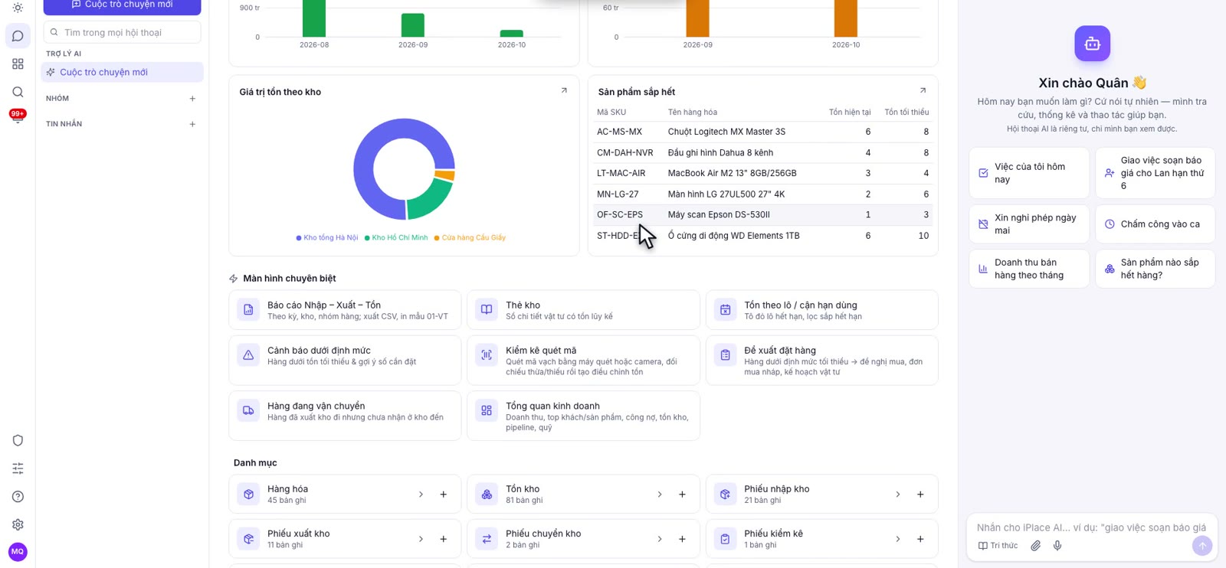
Task: Click the Tìm trong mọi hội thoại search field
Action: point(122,32)
